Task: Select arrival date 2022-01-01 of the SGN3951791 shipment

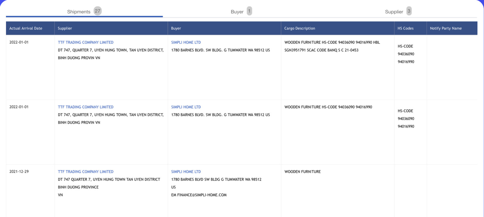Action: (x=19, y=42)
